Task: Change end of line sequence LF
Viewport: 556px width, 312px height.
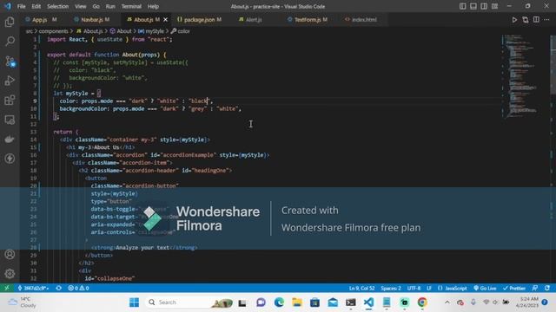Action: [429, 288]
